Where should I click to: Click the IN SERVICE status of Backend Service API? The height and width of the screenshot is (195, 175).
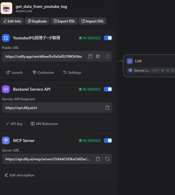pos(90,89)
